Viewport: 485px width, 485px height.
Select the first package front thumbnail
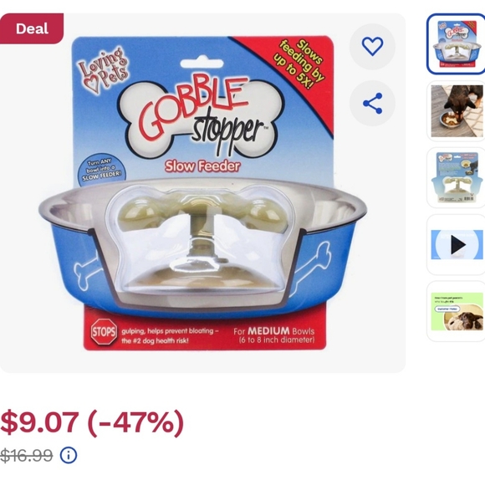click(456, 44)
